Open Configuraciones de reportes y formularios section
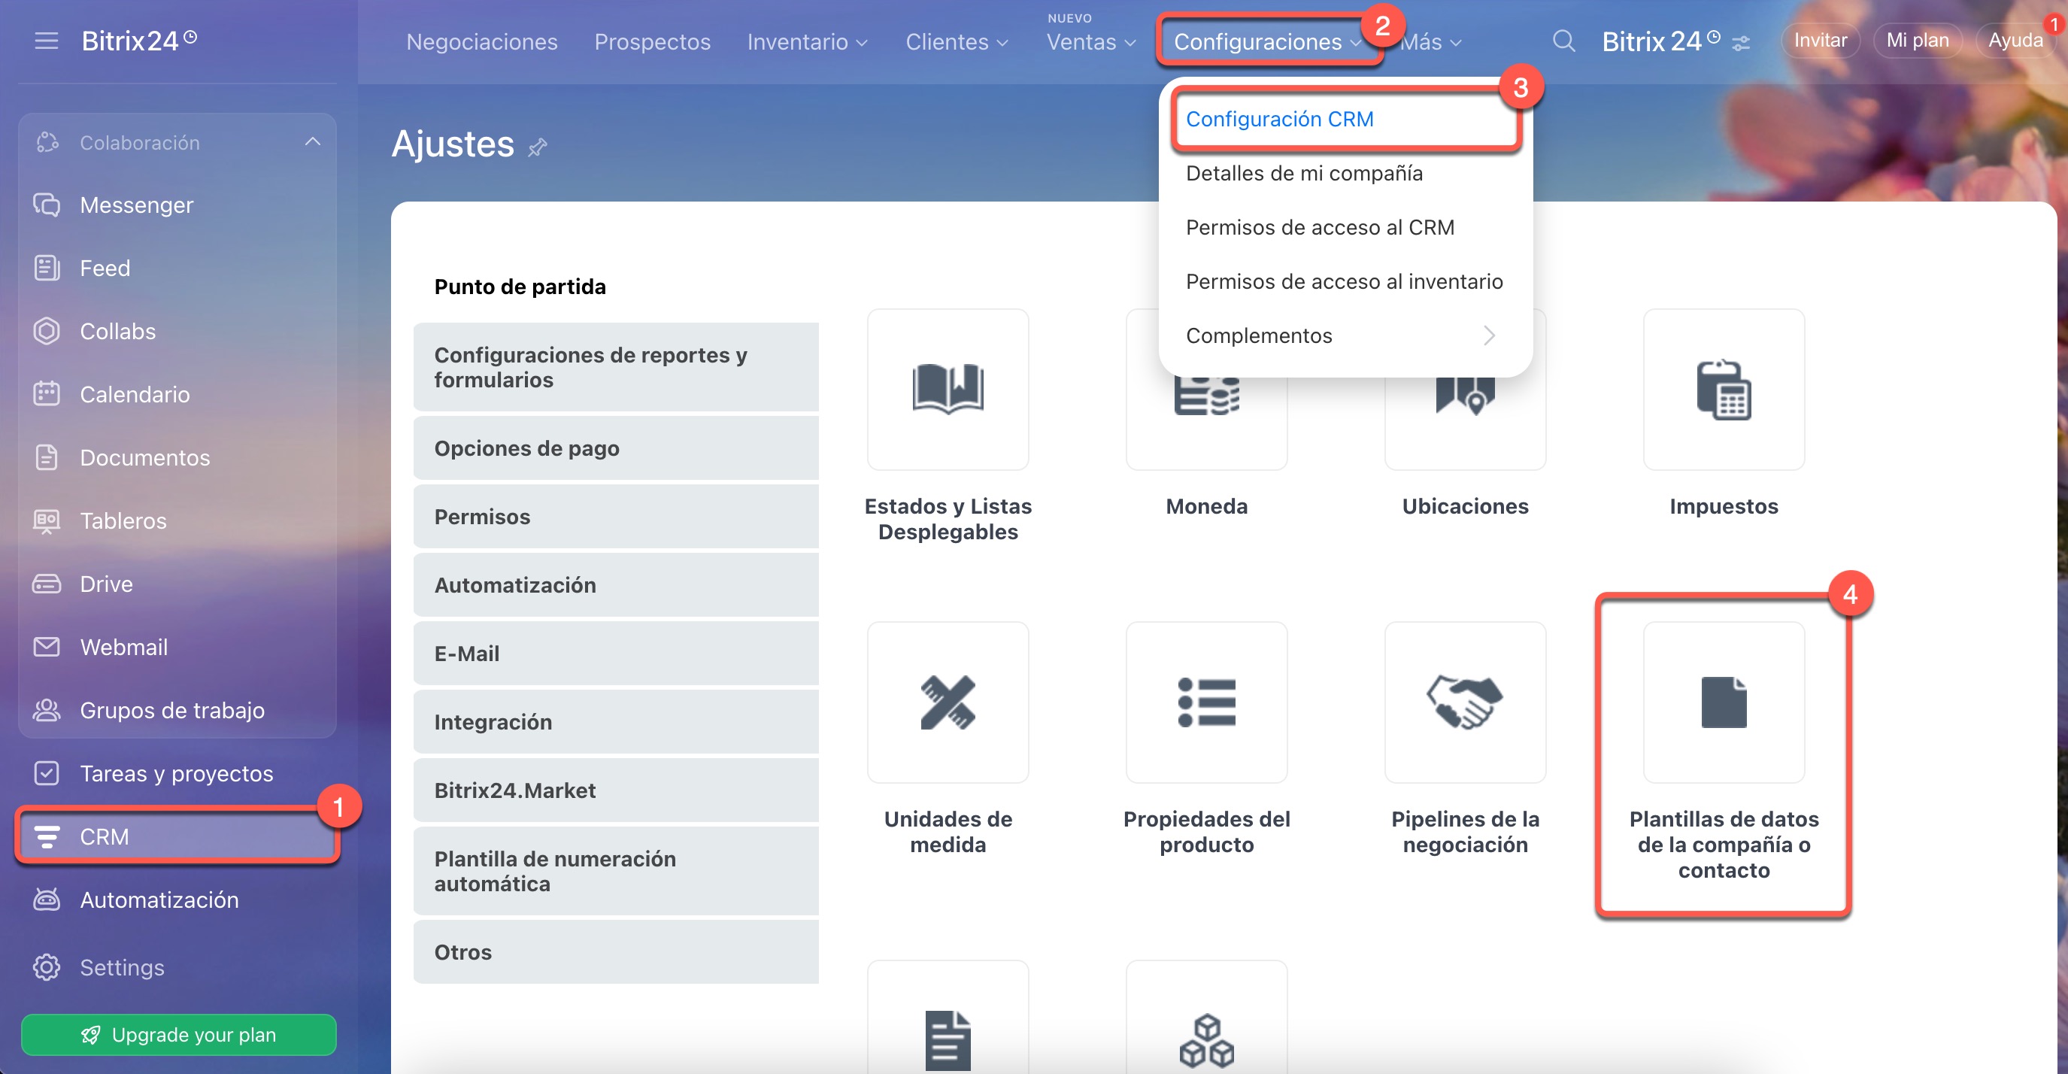2068x1074 pixels. coord(616,367)
